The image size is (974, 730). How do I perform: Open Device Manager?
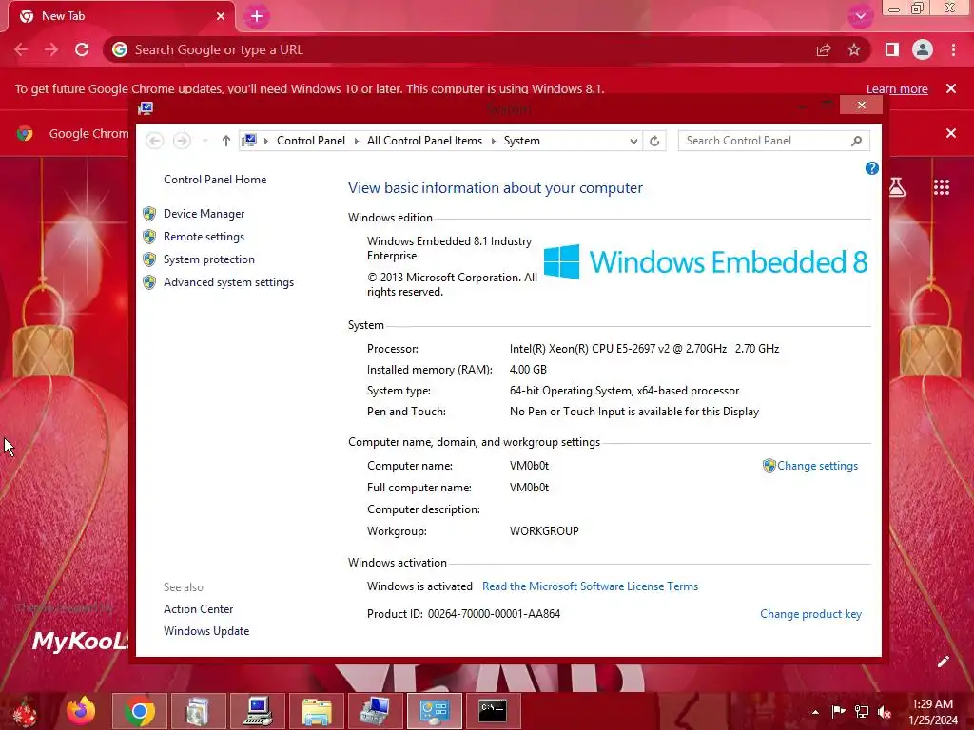pos(204,214)
